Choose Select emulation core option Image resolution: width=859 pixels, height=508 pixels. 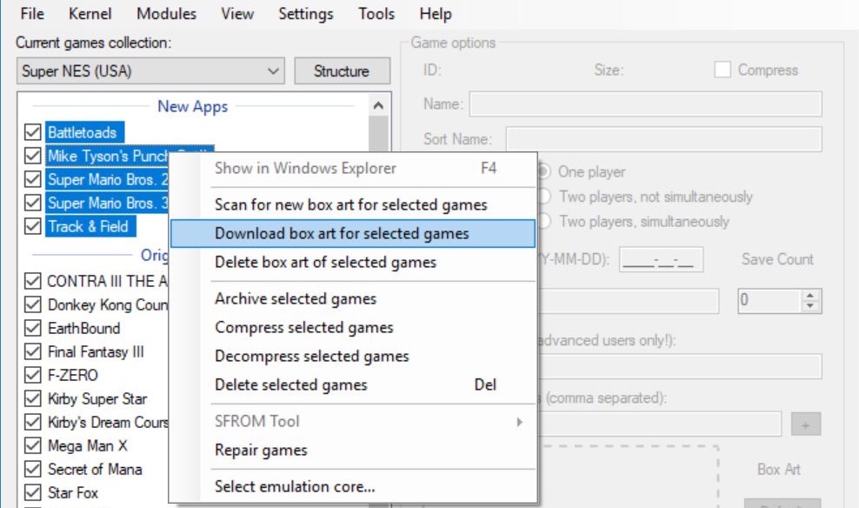click(353, 486)
